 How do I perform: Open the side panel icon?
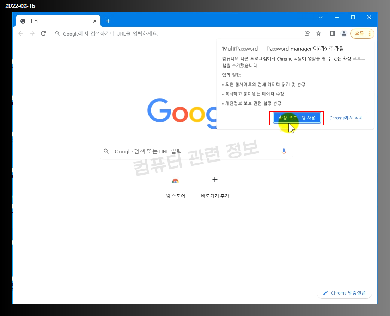(332, 33)
